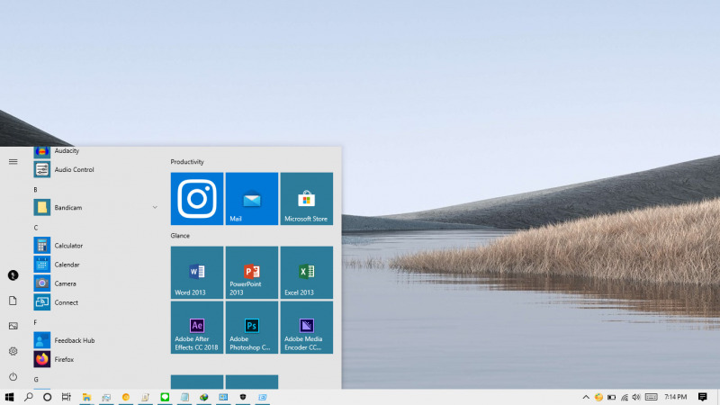Open Task View on the taskbar
Image resolution: width=720 pixels, height=405 pixels.
click(x=66, y=397)
